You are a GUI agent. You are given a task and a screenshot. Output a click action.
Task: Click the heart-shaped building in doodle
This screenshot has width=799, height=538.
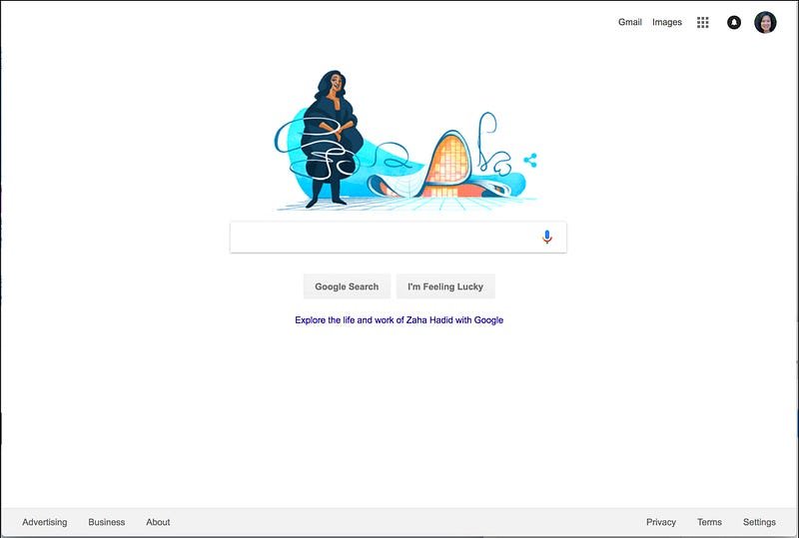pos(448,163)
